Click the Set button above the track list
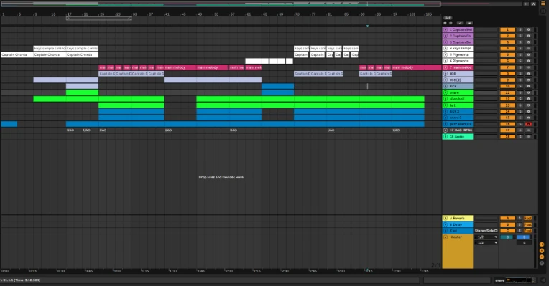Image resolution: width=549 pixels, height=286 pixels. coord(448,18)
